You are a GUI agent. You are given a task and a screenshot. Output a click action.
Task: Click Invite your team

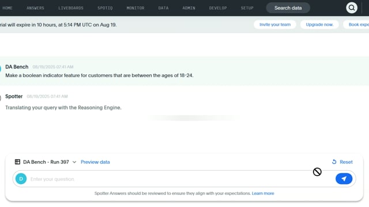pyautogui.click(x=275, y=25)
